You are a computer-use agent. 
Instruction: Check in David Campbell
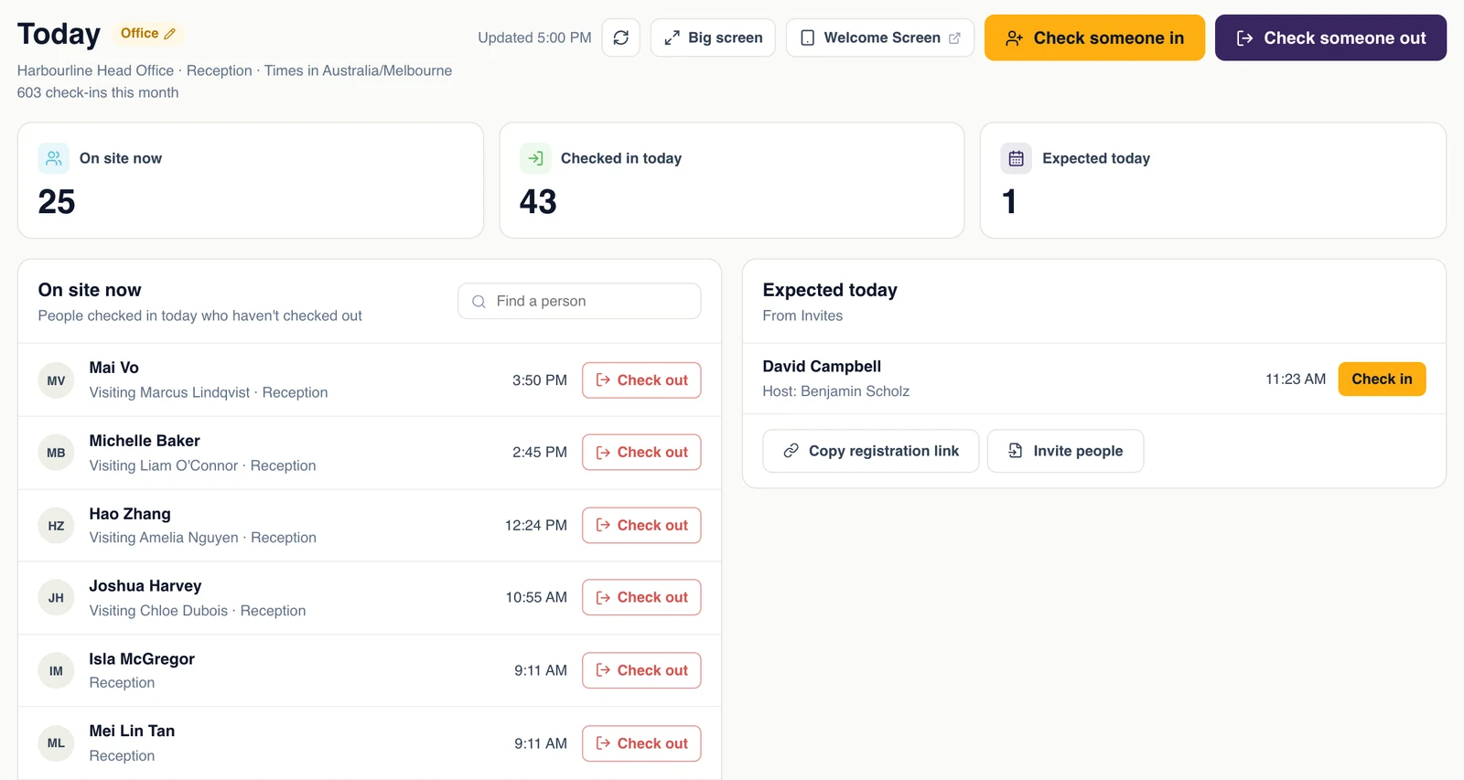click(1382, 379)
